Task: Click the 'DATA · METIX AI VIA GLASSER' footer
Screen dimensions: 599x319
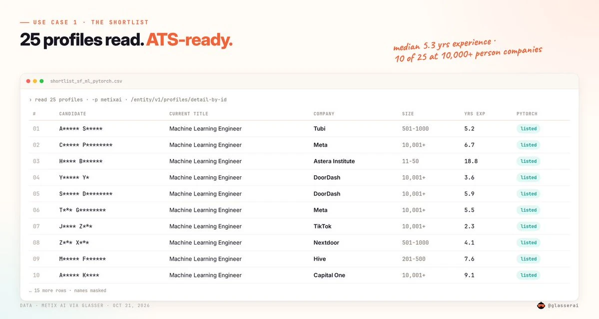Action: tap(85, 306)
